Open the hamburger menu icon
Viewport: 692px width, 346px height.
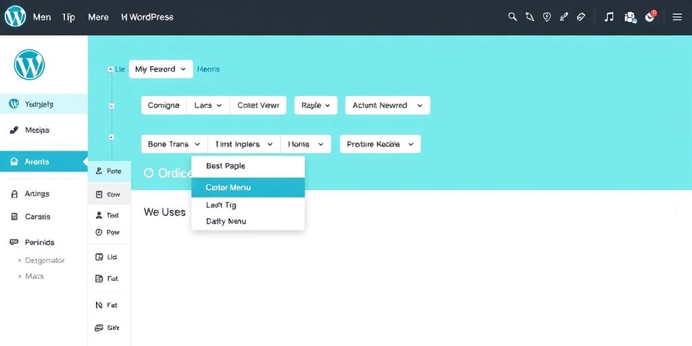(x=677, y=17)
